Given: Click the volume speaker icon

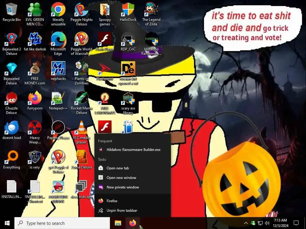Looking at the screenshot, I should click(267, 223).
